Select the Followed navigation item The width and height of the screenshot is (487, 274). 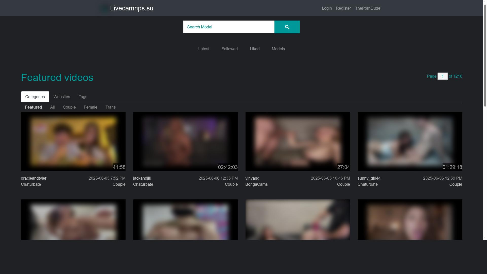point(229,49)
